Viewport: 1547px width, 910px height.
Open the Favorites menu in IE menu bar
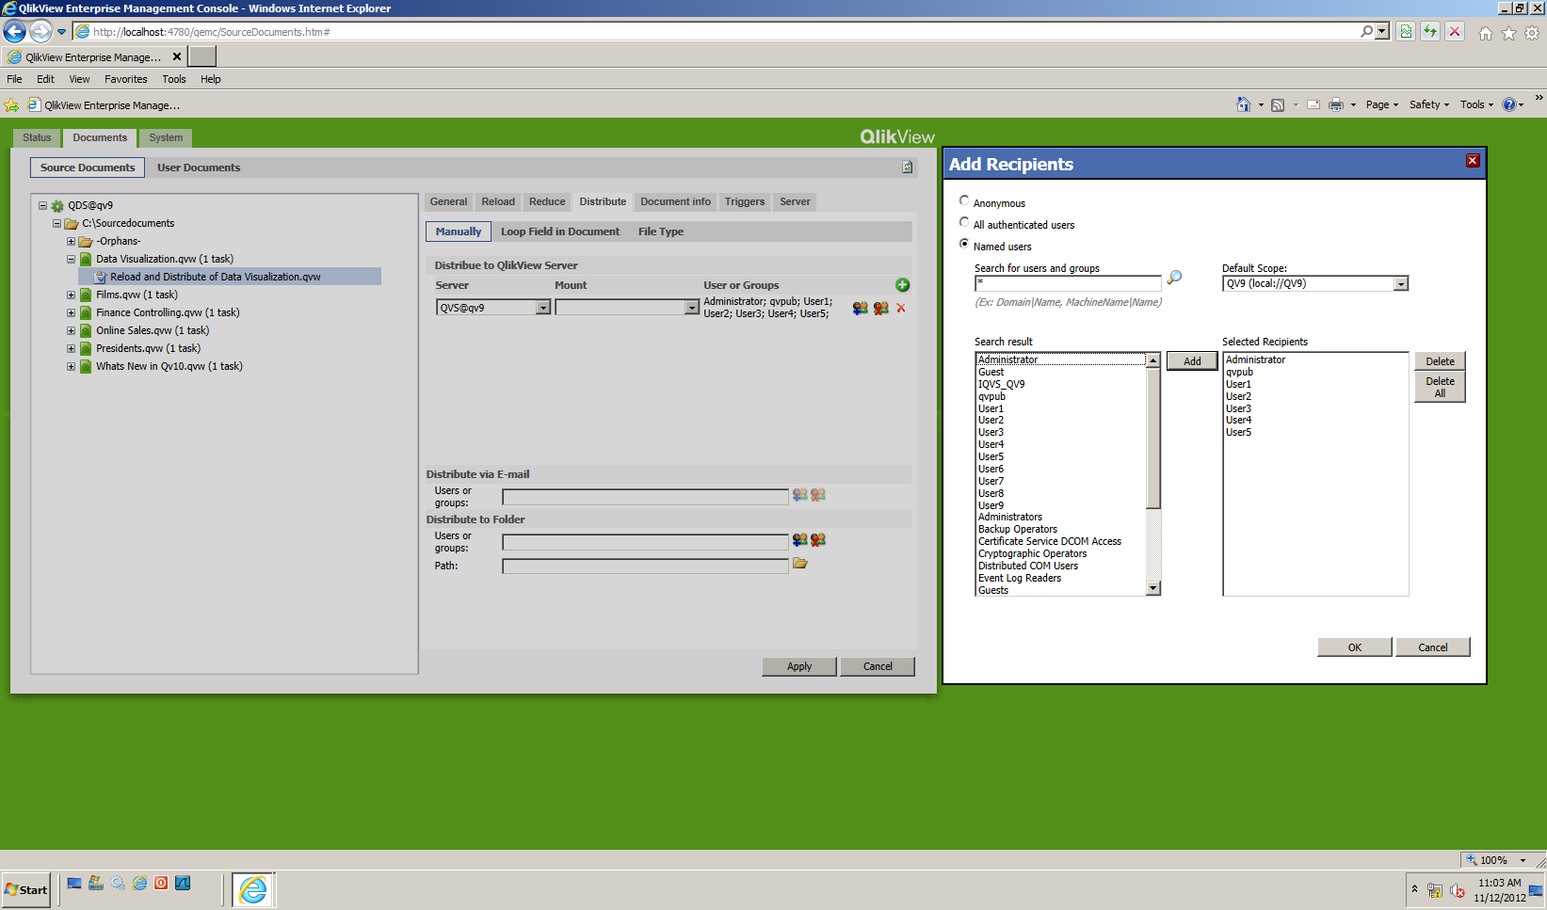125,79
